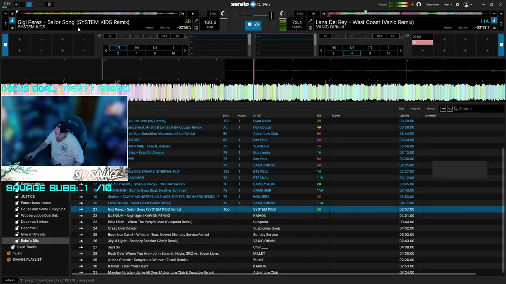
Task: Toggle the brightness display mode icon
Action: [16, 4]
